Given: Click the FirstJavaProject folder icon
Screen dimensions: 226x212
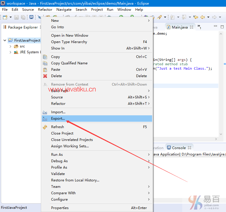Looking at the screenshot, I should click(x=11, y=40).
